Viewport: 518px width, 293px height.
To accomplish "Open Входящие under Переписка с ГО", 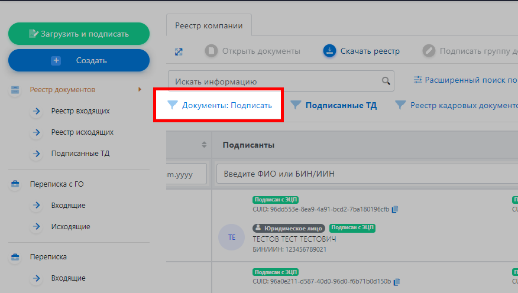I will [69, 205].
